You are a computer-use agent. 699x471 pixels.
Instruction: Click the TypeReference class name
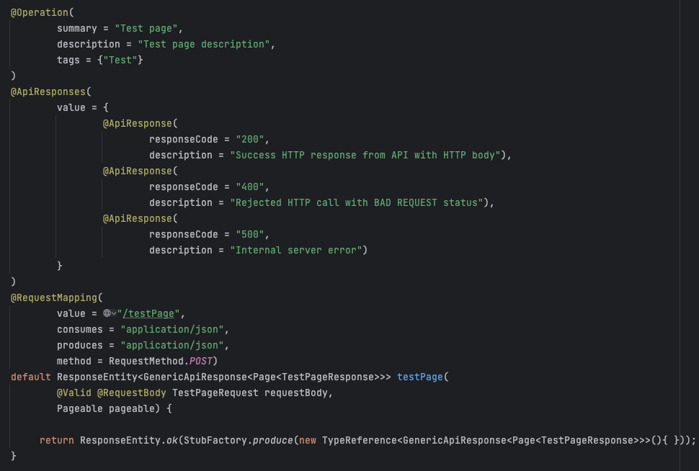click(x=359, y=440)
